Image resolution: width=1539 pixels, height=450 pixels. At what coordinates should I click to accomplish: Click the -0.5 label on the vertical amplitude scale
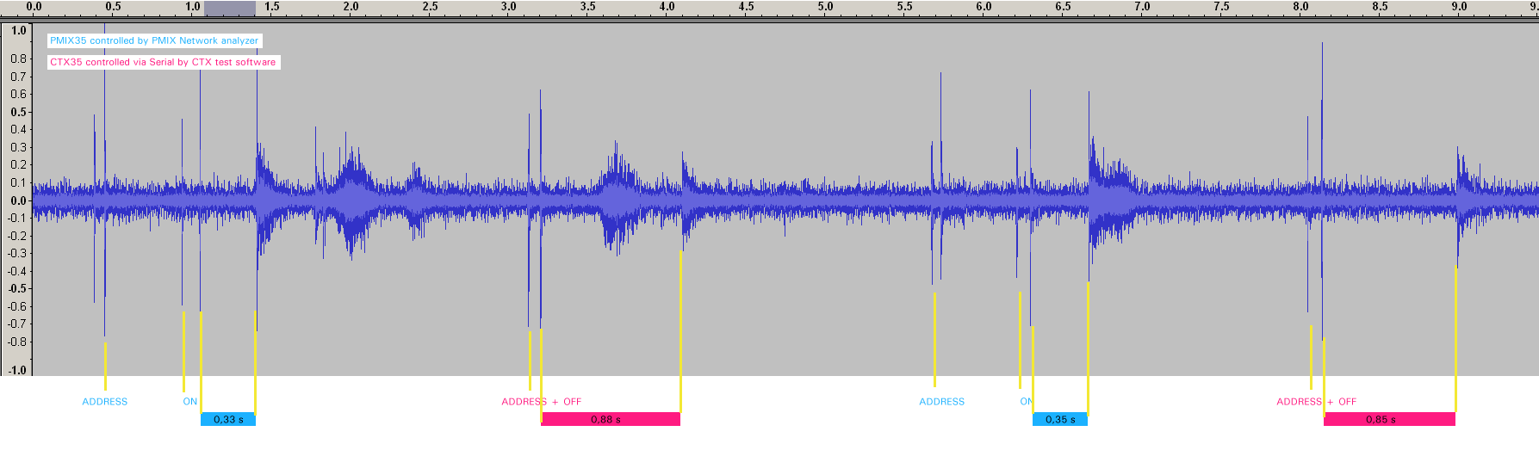click(x=17, y=288)
